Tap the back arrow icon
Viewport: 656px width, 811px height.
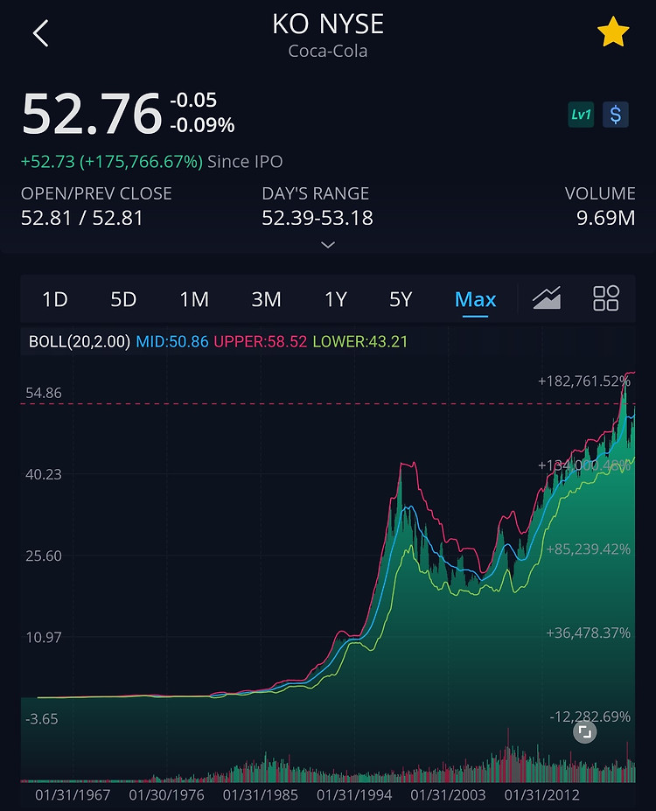tap(40, 33)
